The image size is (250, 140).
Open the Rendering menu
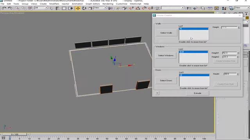pyautogui.click(x=108, y=4)
